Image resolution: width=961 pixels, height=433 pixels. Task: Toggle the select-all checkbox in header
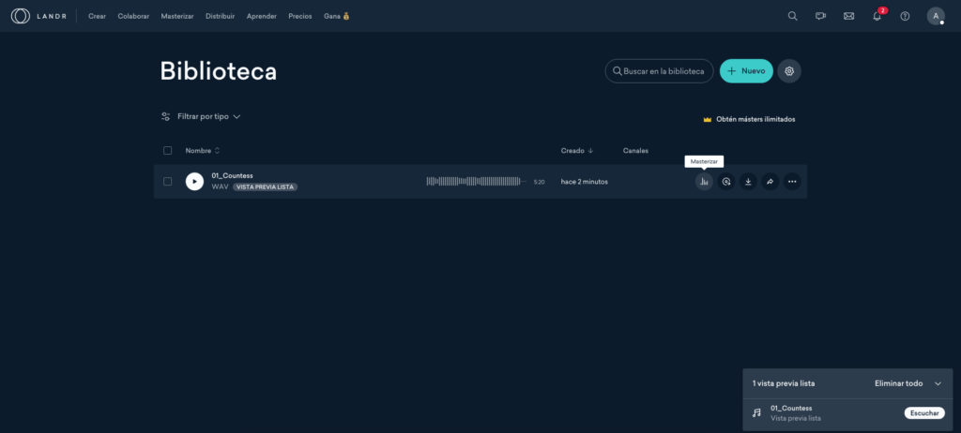168,151
